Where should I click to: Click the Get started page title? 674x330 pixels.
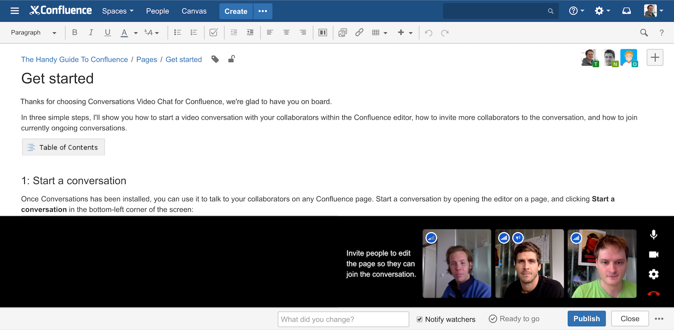pos(58,78)
